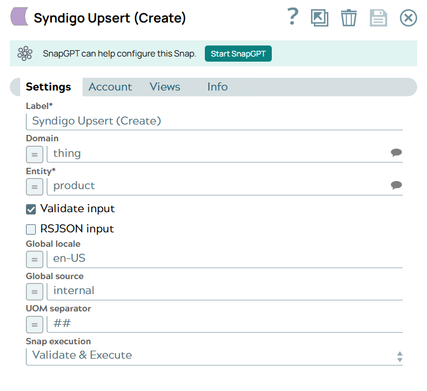The width and height of the screenshot is (427, 391).
Task: Toggle expression button for Global locale
Action: pyautogui.click(x=35, y=259)
